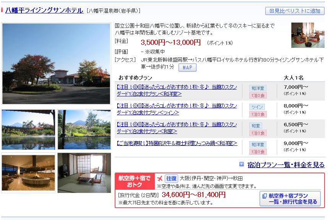Click 航空券+宿プラン一覧・旅行代金を見る button
This screenshot has width=328, height=220.
tap(290, 199)
